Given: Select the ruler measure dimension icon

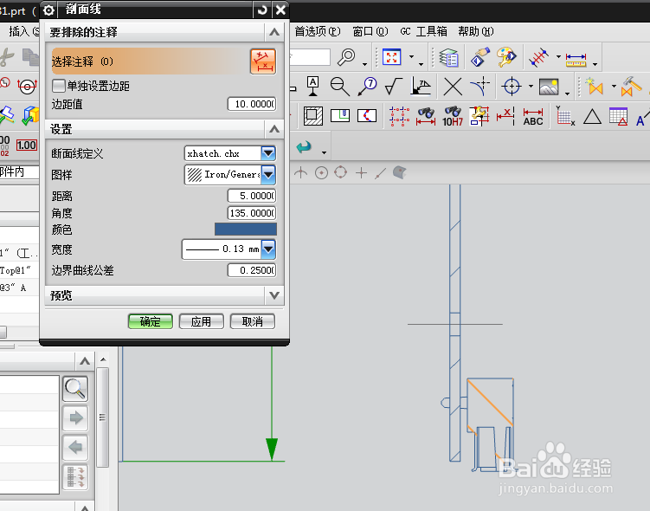Looking at the screenshot, I should (576, 60).
